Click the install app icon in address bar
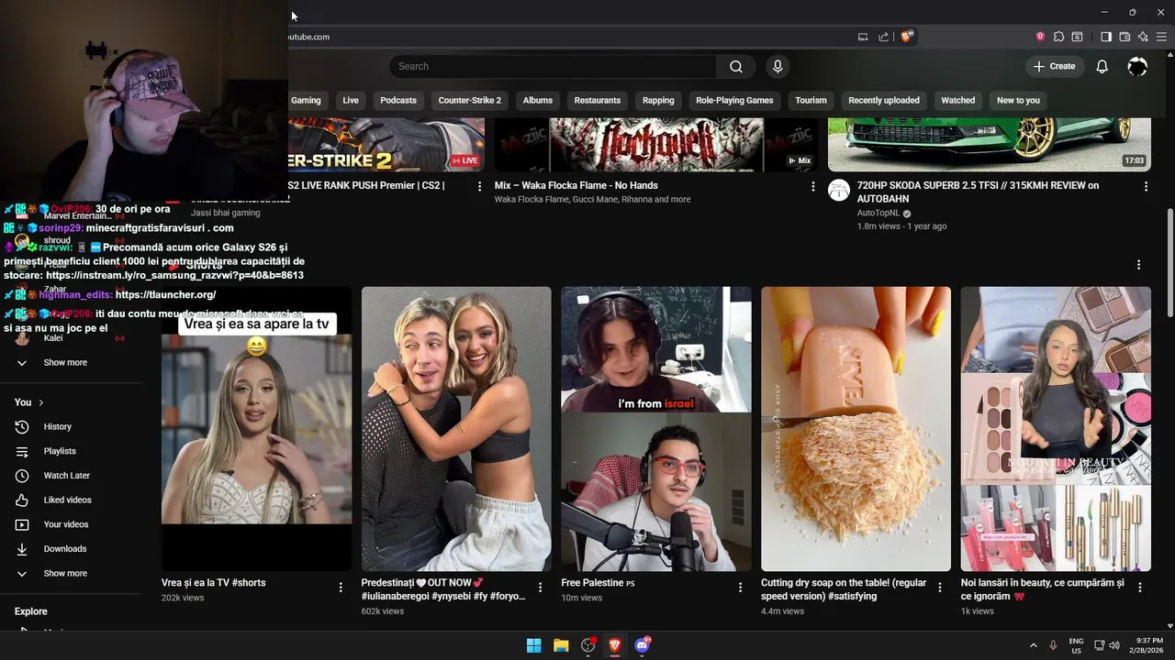This screenshot has height=660, width=1175. coord(863,37)
